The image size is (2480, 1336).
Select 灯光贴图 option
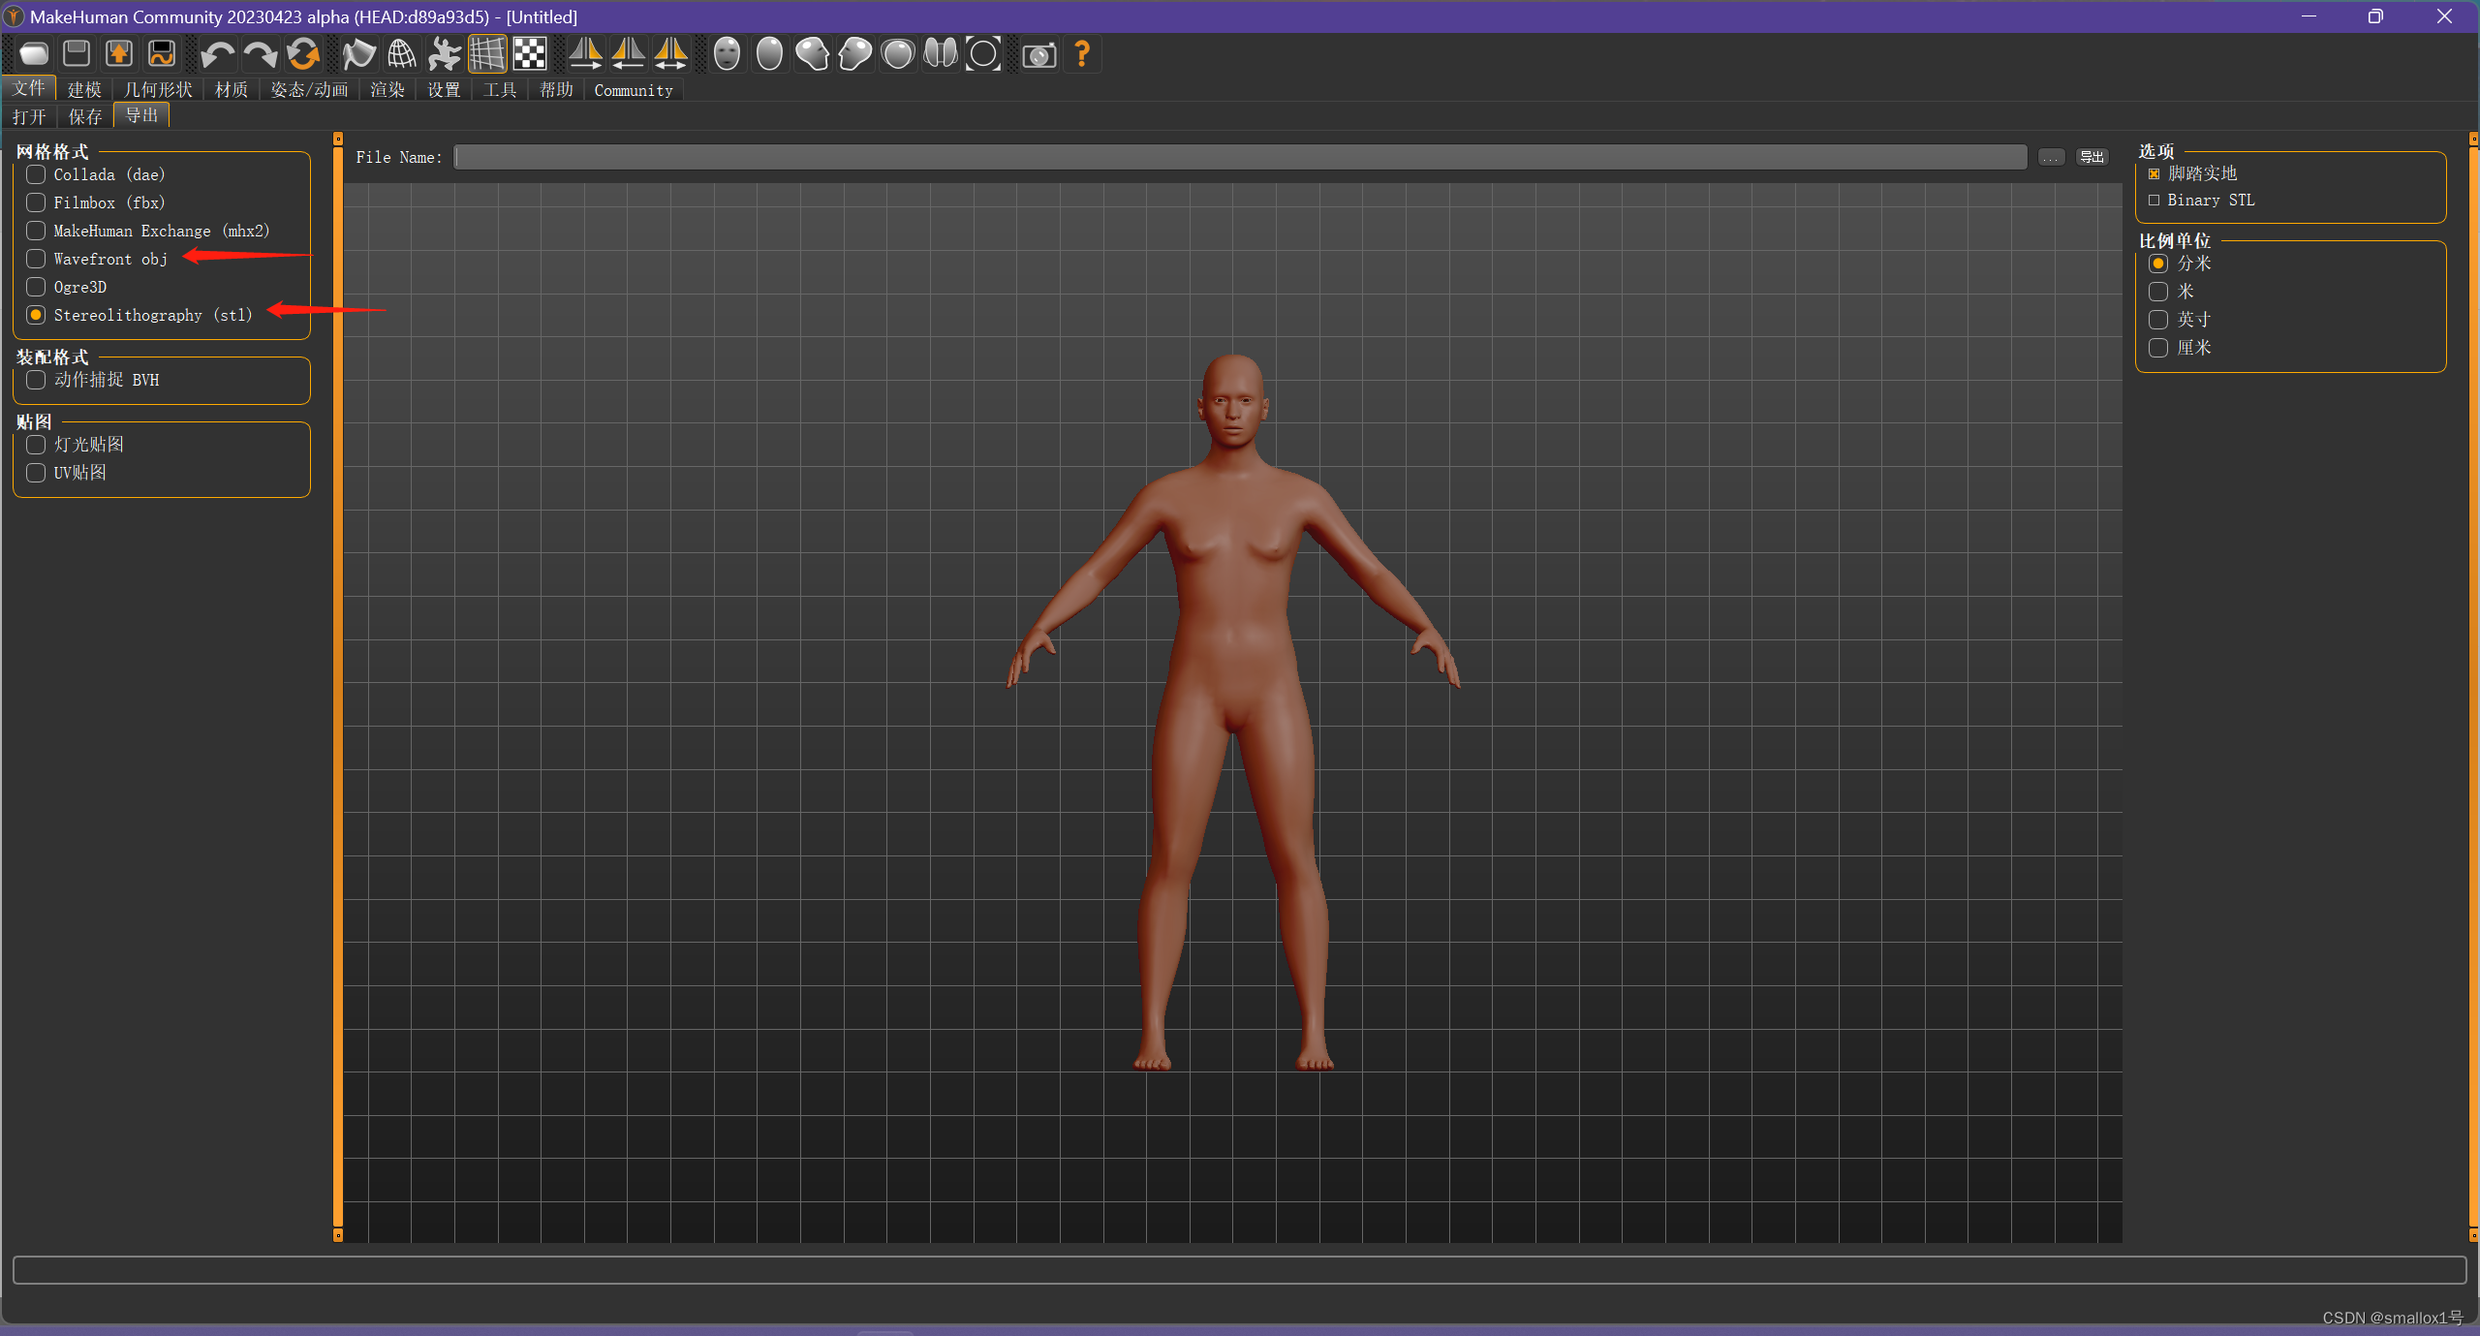tap(76, 445)
